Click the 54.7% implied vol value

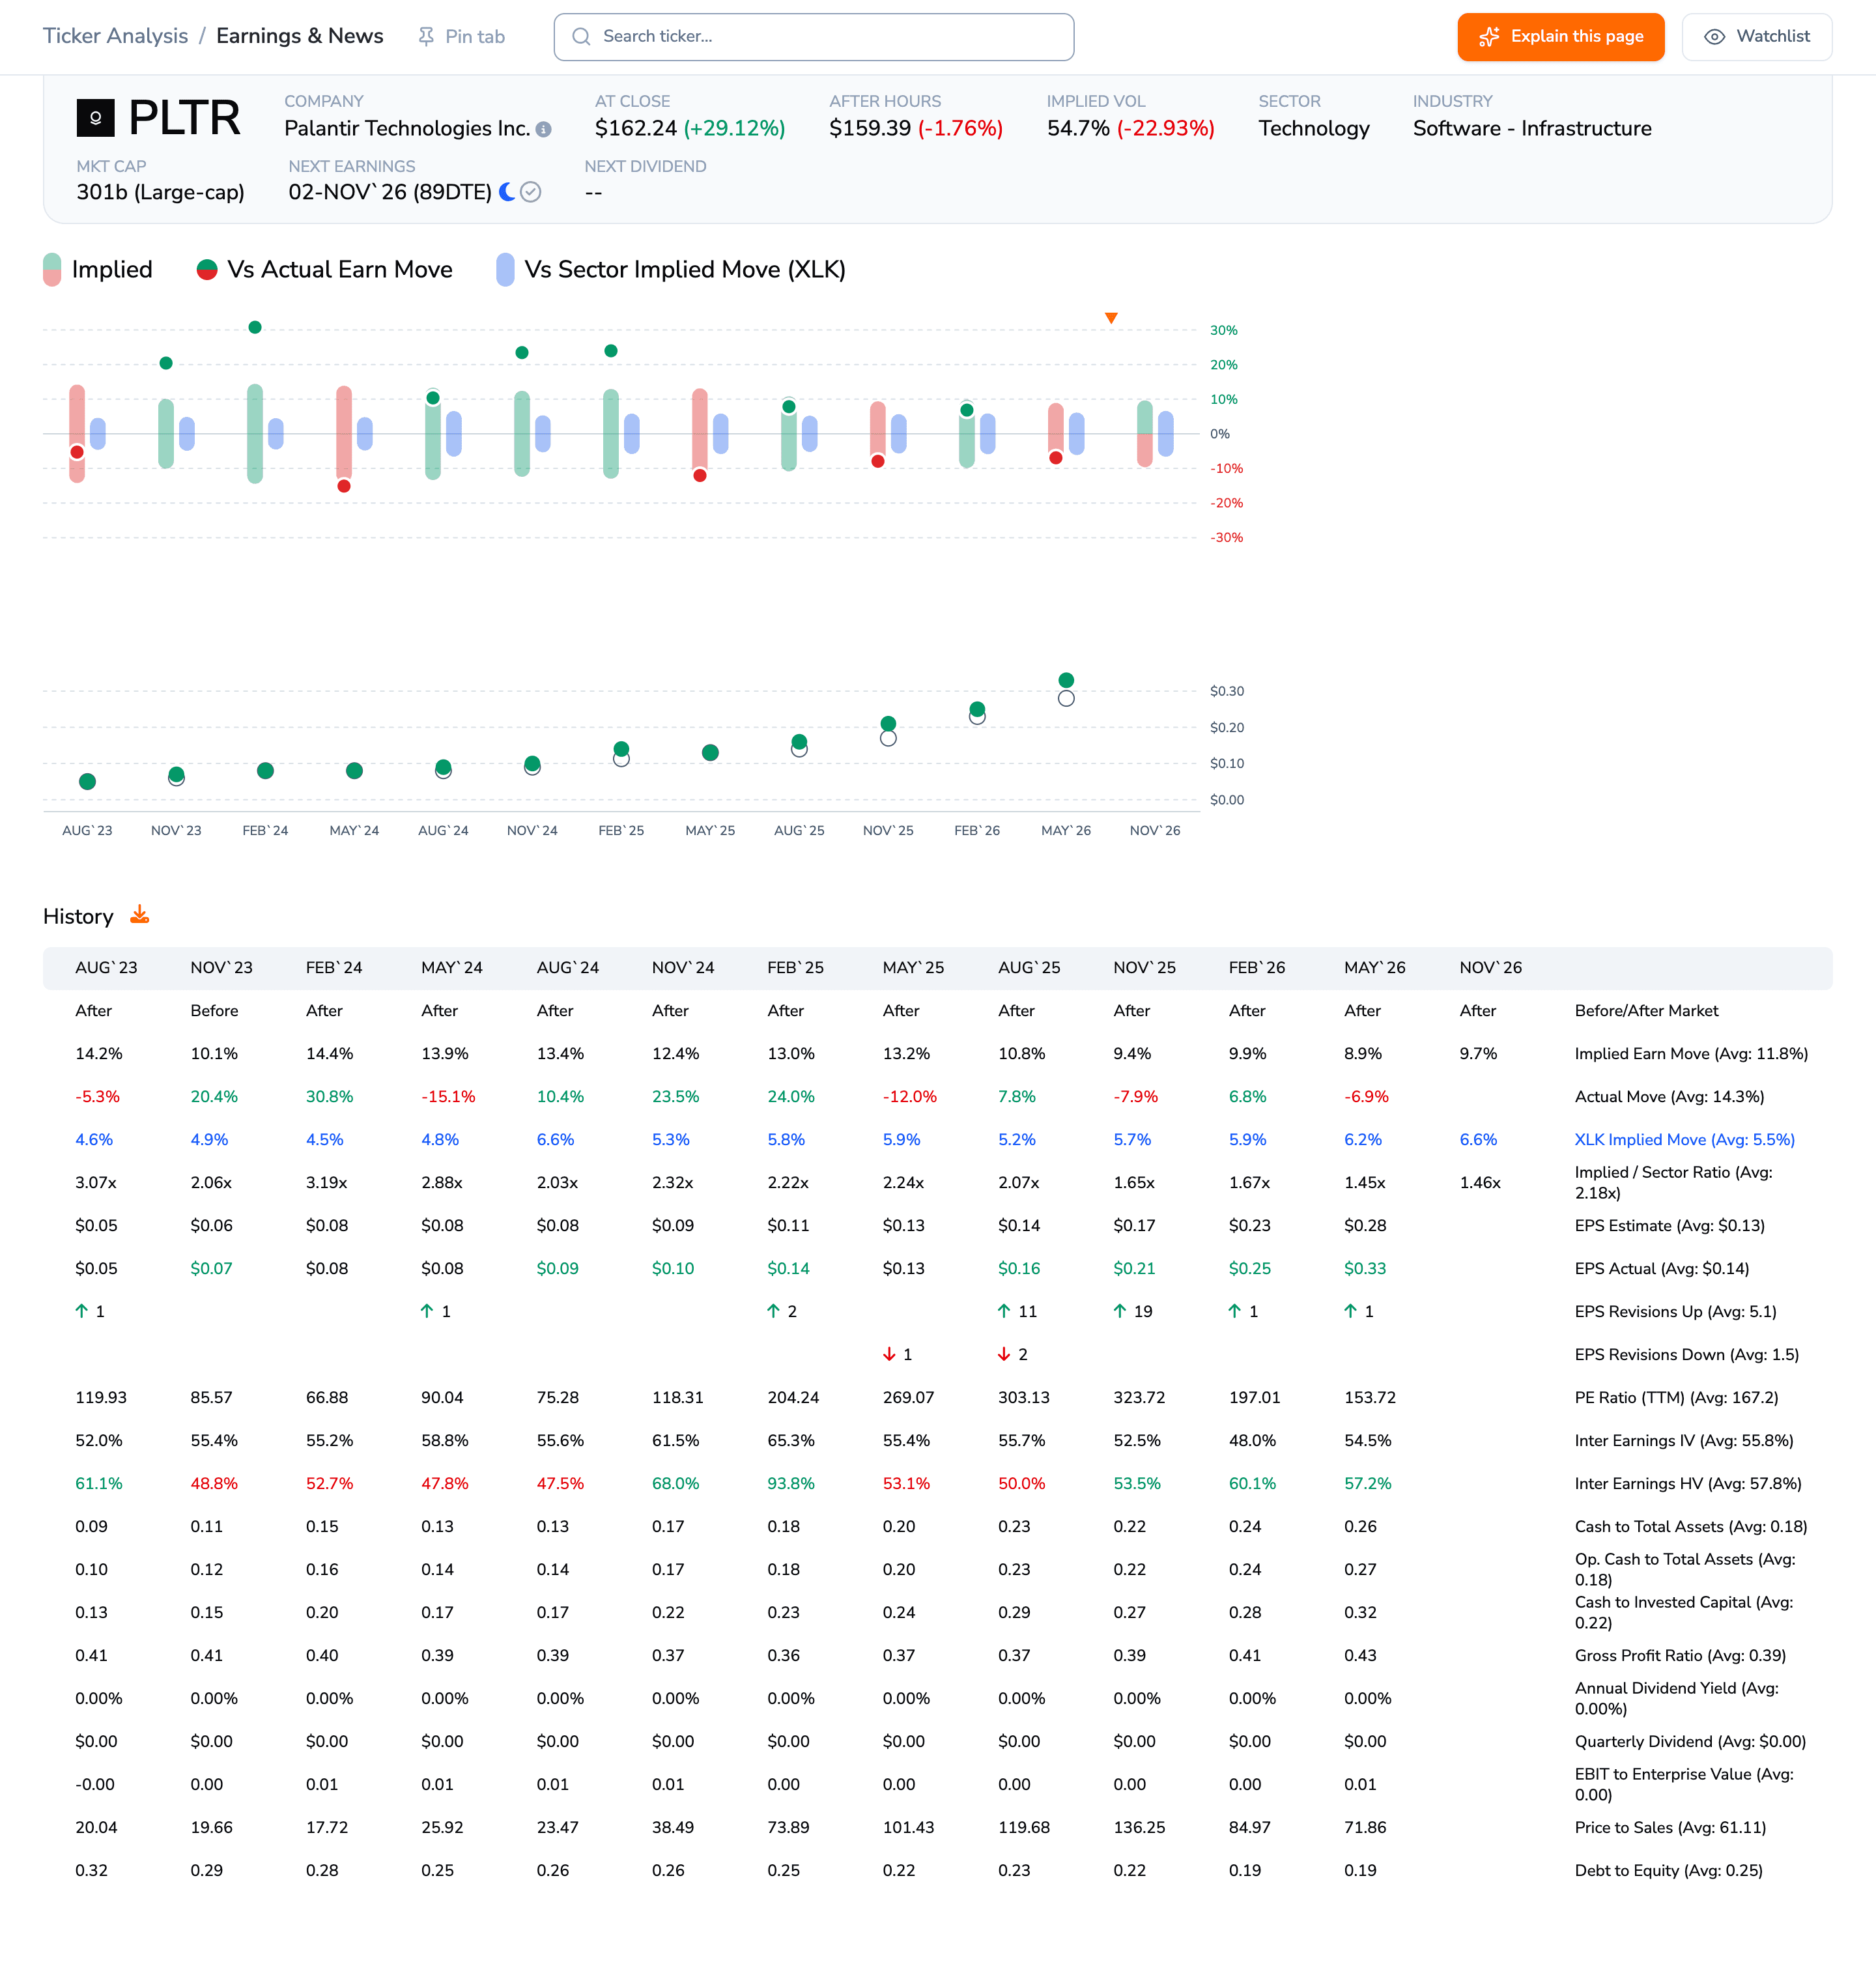(1078, 129)
